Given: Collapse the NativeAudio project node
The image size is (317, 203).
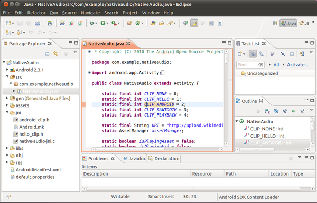Looking at the screenshot, I should (4, 62).
